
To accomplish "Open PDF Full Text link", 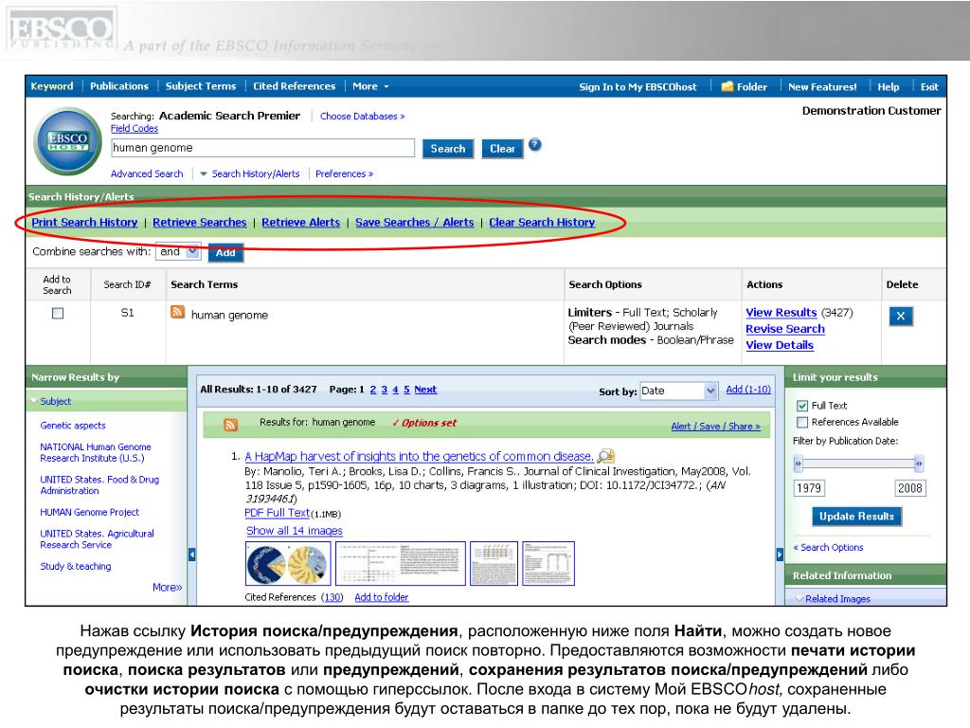I will click(x=278, y=513).
